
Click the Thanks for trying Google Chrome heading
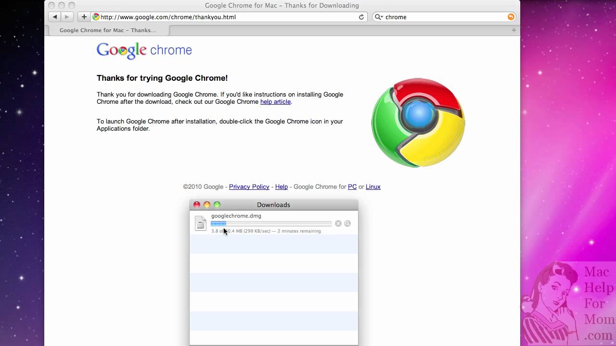click(162, 78)
